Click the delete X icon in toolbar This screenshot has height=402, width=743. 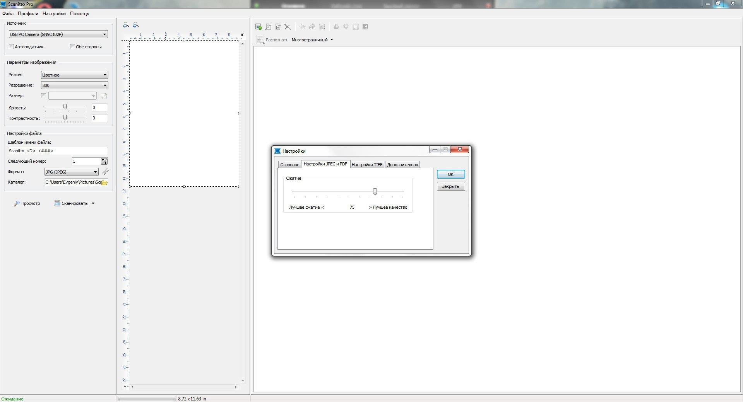pyautogui.click(x=288, y=27)
